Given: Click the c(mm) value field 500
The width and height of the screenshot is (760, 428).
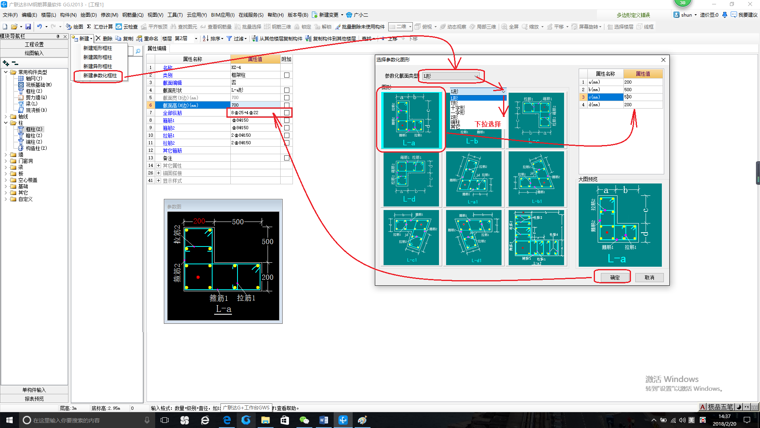Looking at the screenshot, I should (642, 97).
